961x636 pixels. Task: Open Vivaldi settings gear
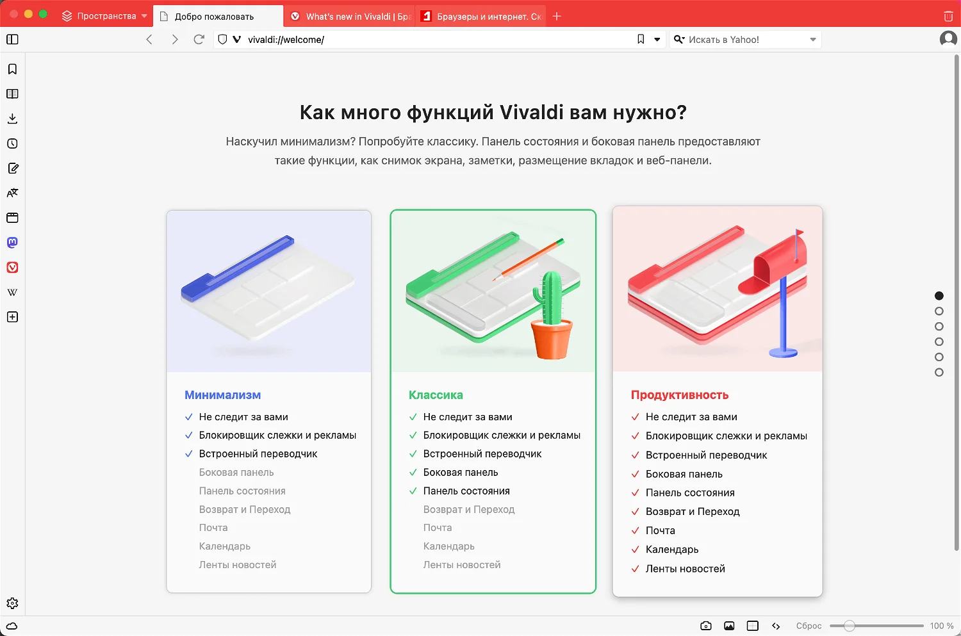pyautogui.click(x=12, y=603)
